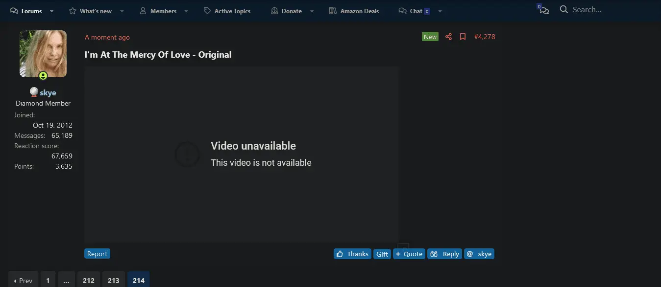
Task: Click the Gift button
Action: 382,254
